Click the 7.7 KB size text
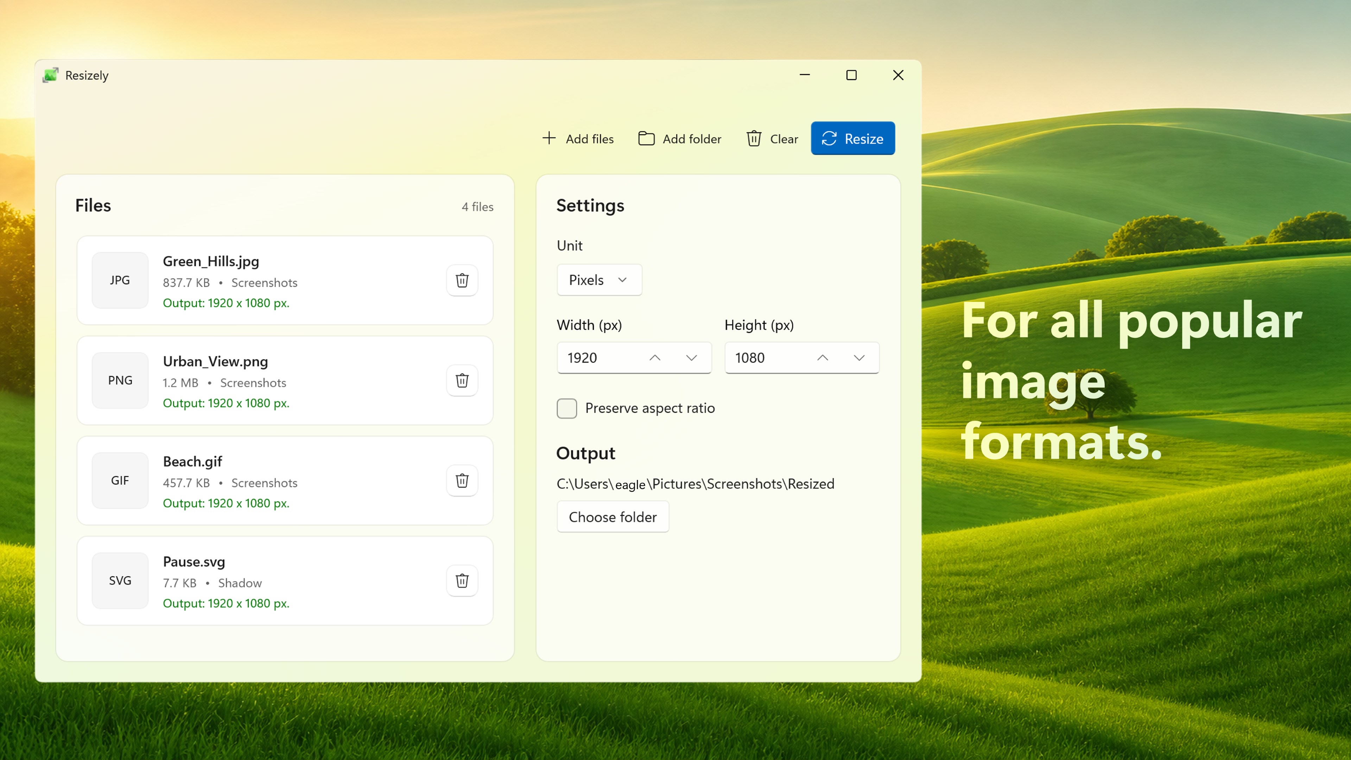 point(180,583)
